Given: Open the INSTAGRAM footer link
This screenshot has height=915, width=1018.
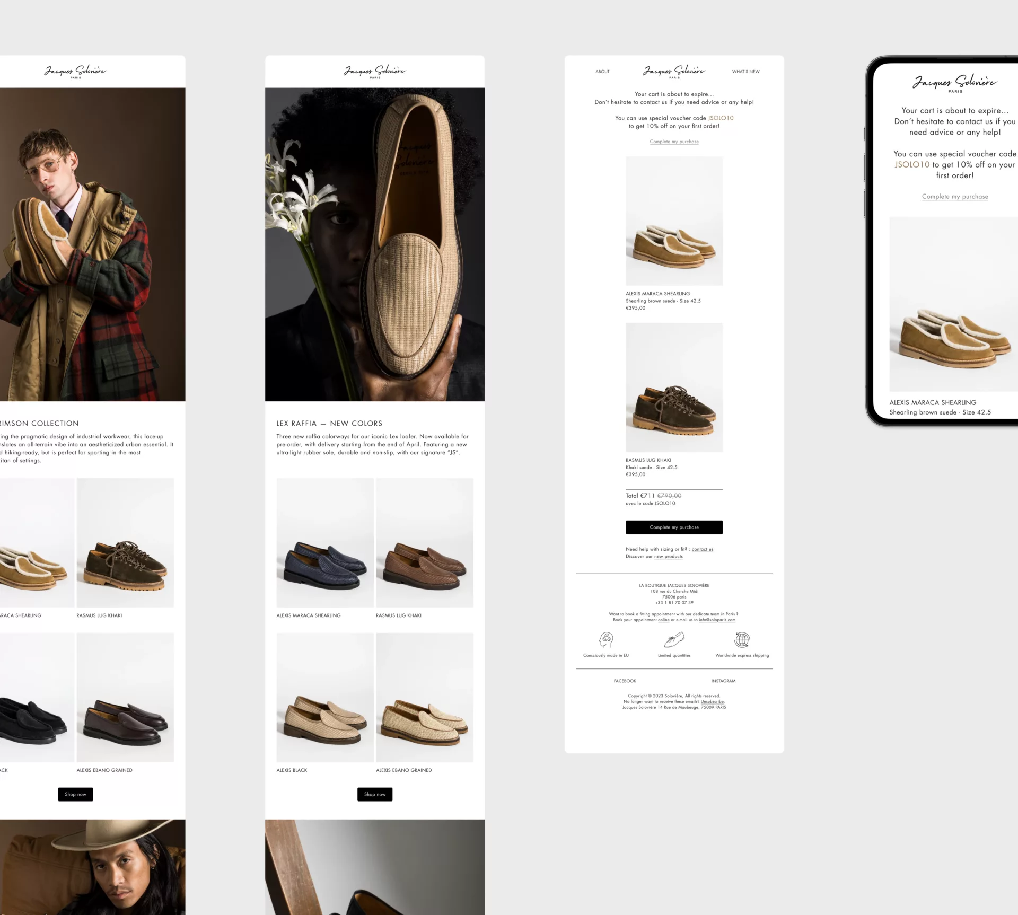Looking at the screenshot, I should [x=723, y=681].
